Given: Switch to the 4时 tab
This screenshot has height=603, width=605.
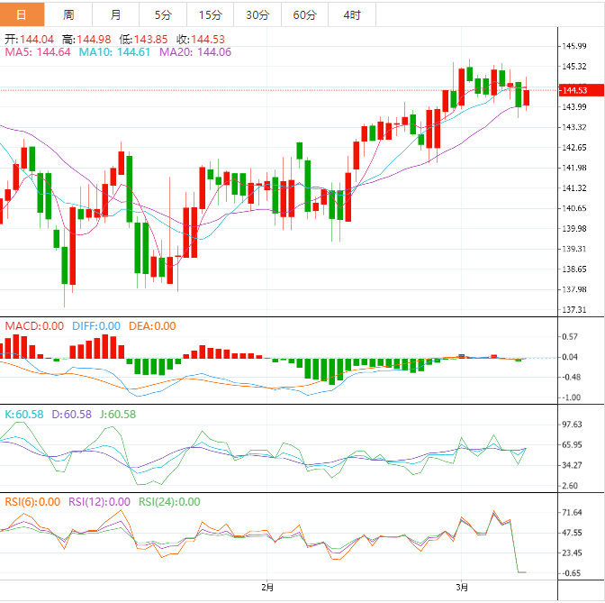Looking at the screenshot, I should click(x=352, y=14).
